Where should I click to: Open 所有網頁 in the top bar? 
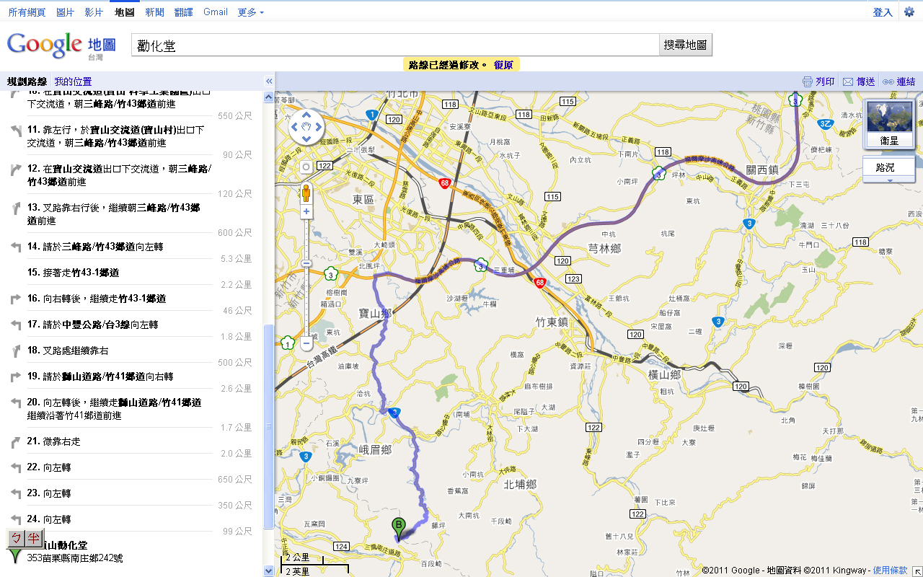27,12
